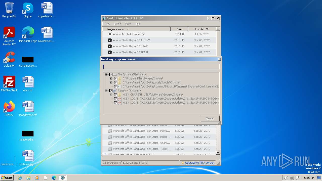Click the Geek Uninstaller taskbar button

[x=63, y=178]
